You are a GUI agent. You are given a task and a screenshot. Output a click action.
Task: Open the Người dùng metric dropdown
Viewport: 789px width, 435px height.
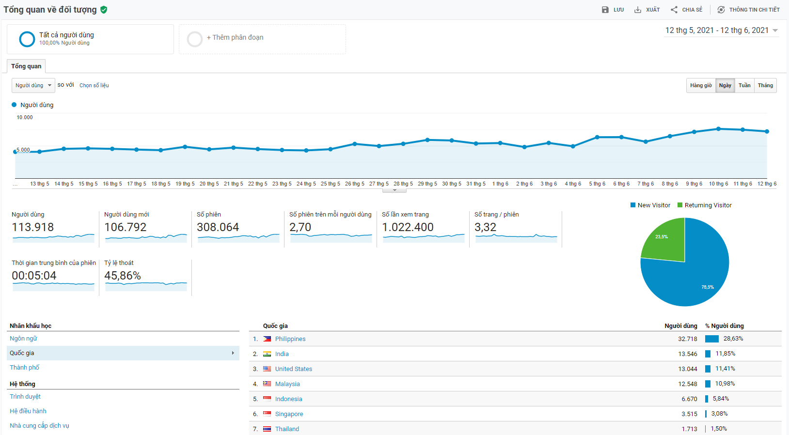33,86
